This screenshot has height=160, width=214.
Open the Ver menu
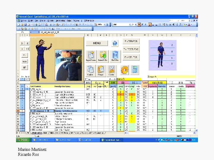(37, 21)
